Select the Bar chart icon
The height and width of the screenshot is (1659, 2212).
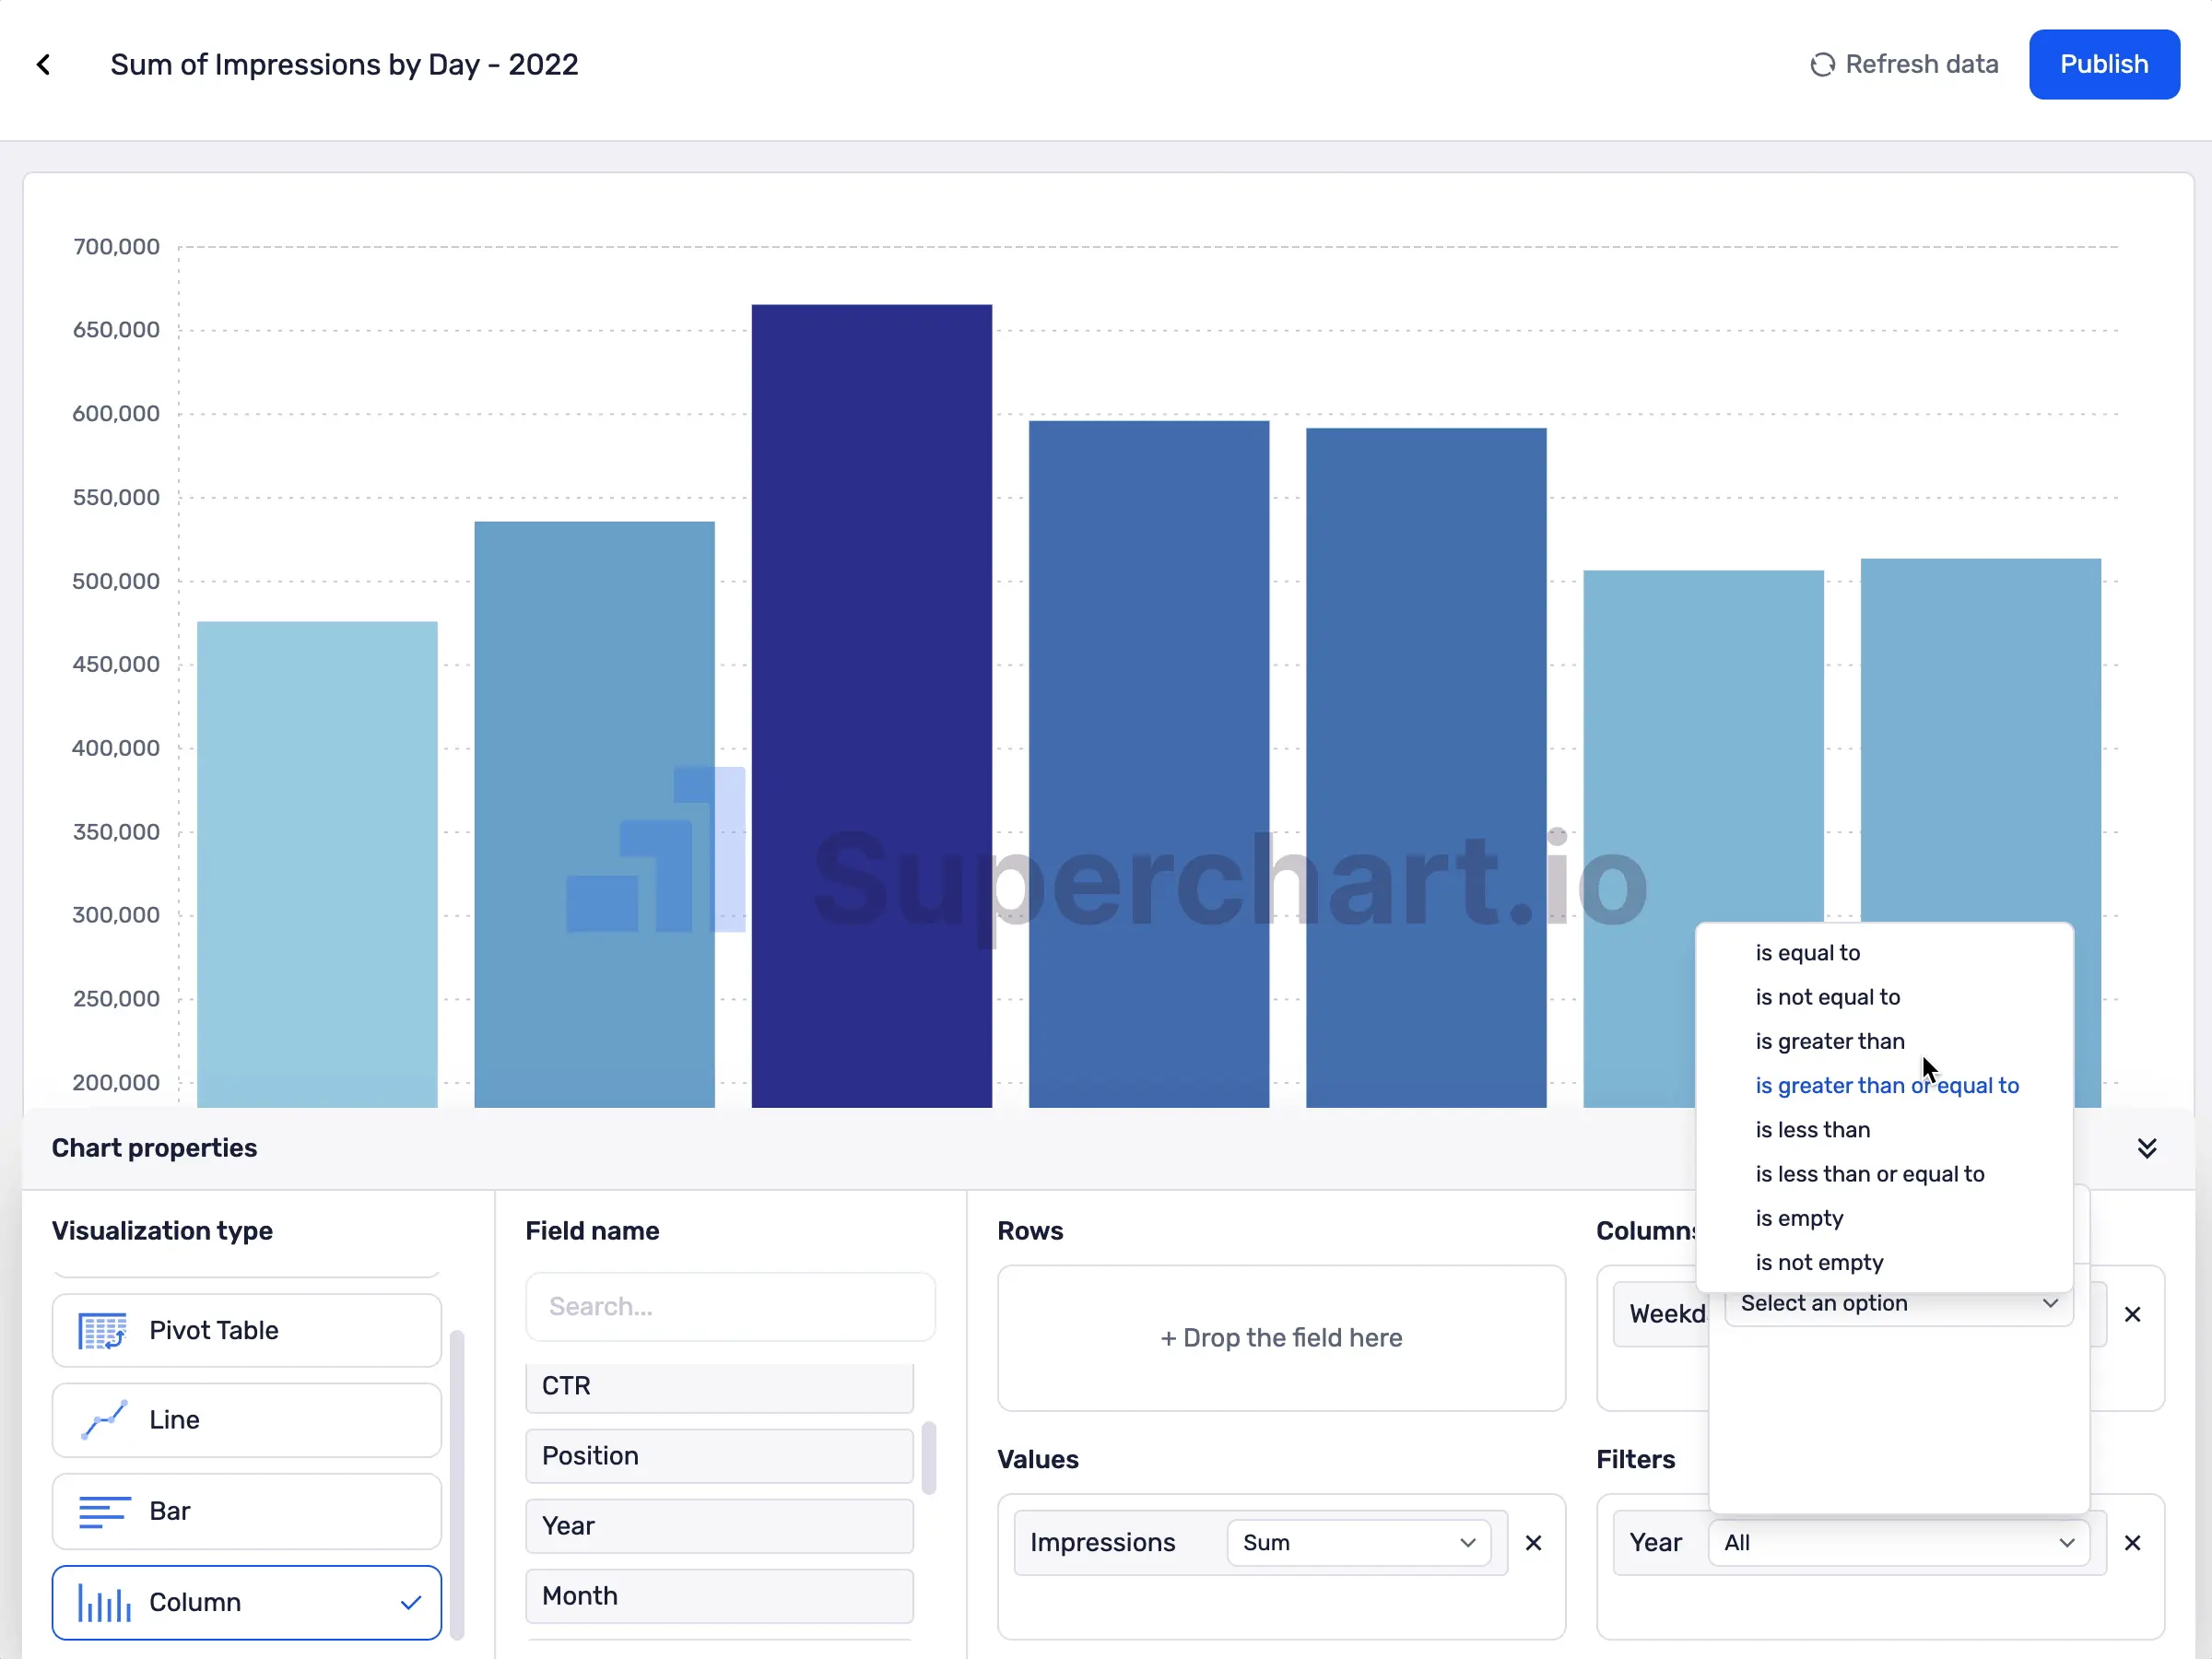(x=102, y=1511)
